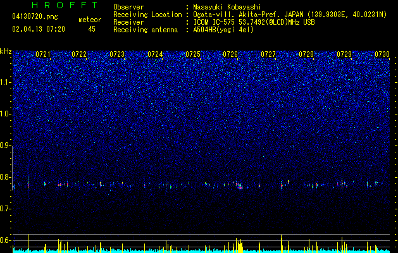Click the HROFFT title text
Screen dimensions: 398x253
point(65,5)
